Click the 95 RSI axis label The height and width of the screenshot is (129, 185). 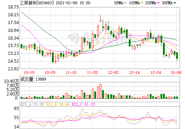tap(16, 109)
